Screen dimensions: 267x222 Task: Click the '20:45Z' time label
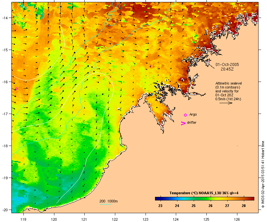click(x=227, y=69)
